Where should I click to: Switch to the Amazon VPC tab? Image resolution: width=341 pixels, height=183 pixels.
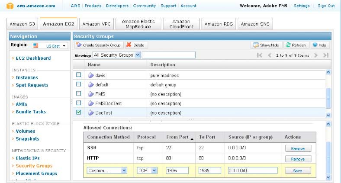click(97, 24)
